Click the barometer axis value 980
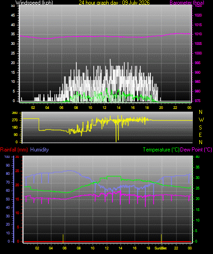The height and width of the screenshot is (254, 213). click(x=197, y=91)
